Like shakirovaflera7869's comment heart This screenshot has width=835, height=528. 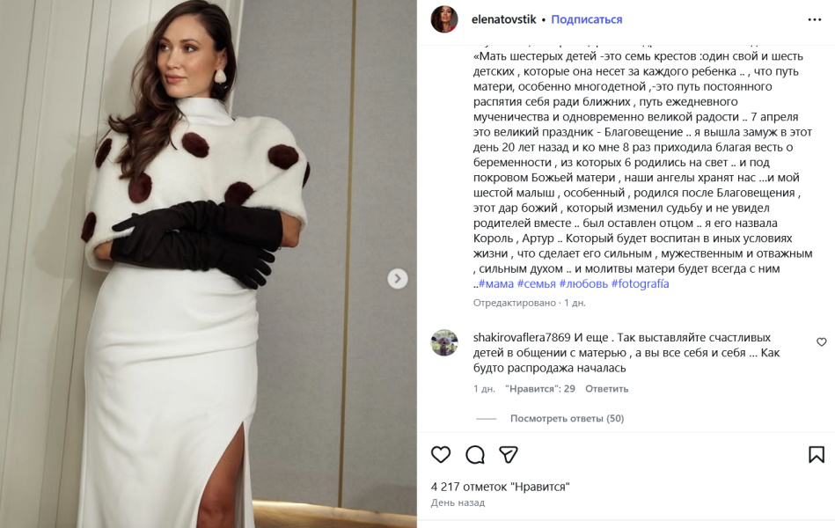pos(821,342)
